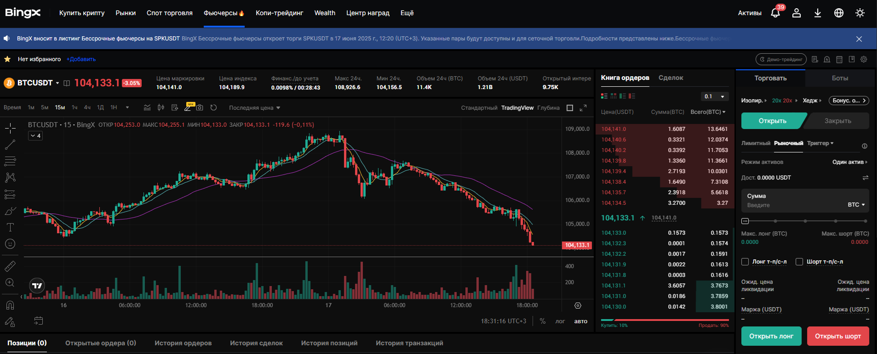Open the indicators chart icon
The height and width of the screenshot is (354, 877).
tap(147, 107)
